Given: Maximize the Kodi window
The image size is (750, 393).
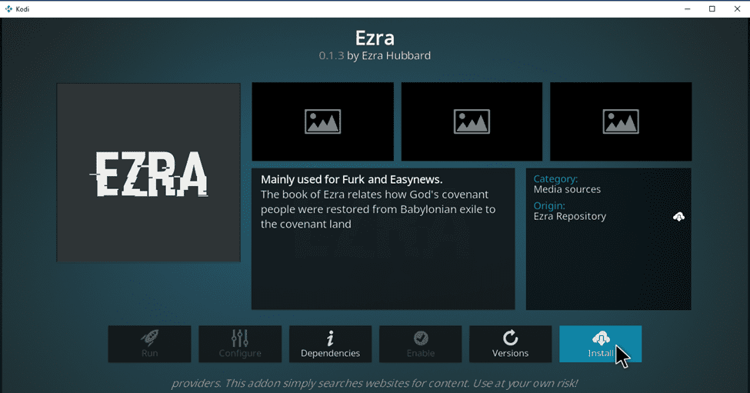Looking at the screenshot, I should [712, 8].
